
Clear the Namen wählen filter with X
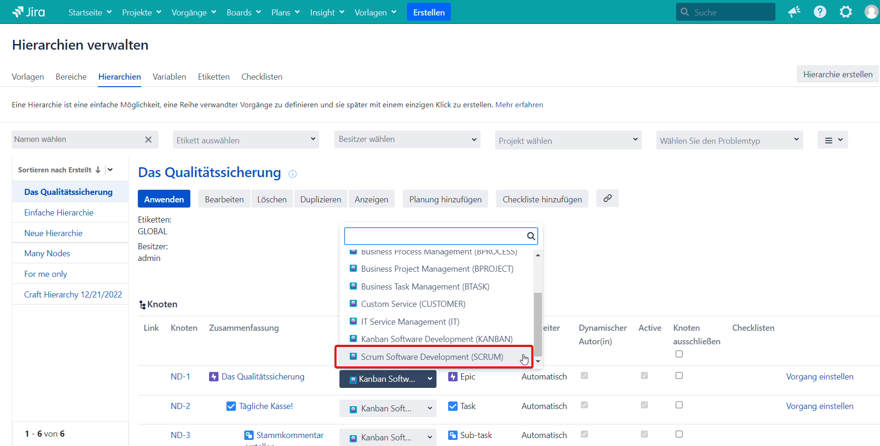pos(148,140)
